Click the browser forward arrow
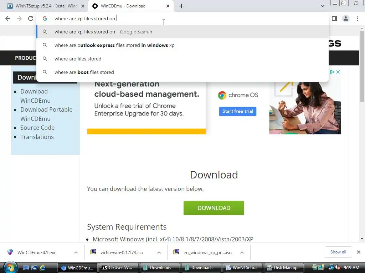365x273 pixels. tap(19, 18)
